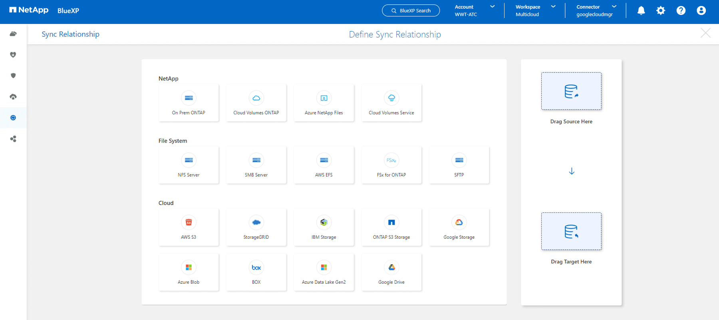Screen dimensions: 719x320
Task: Click the ONTAP S3 Storage label
Action: point(391,237)
